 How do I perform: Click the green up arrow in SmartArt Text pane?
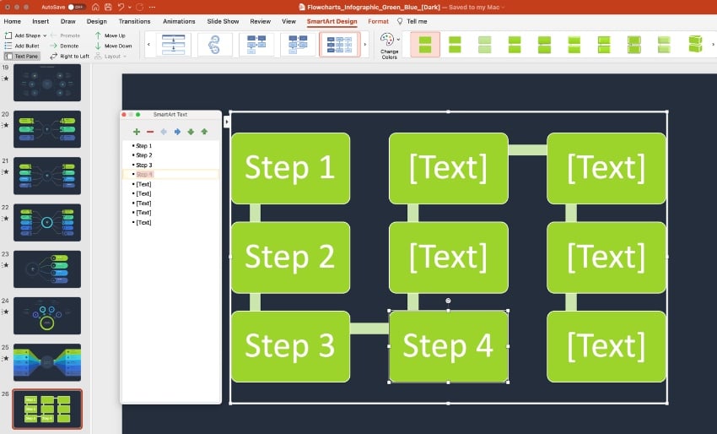pos(204,132)
